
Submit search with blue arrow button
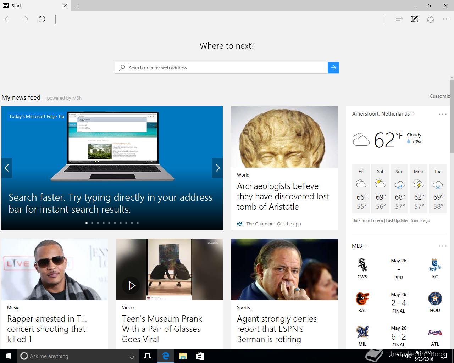(x=333, y=68)
